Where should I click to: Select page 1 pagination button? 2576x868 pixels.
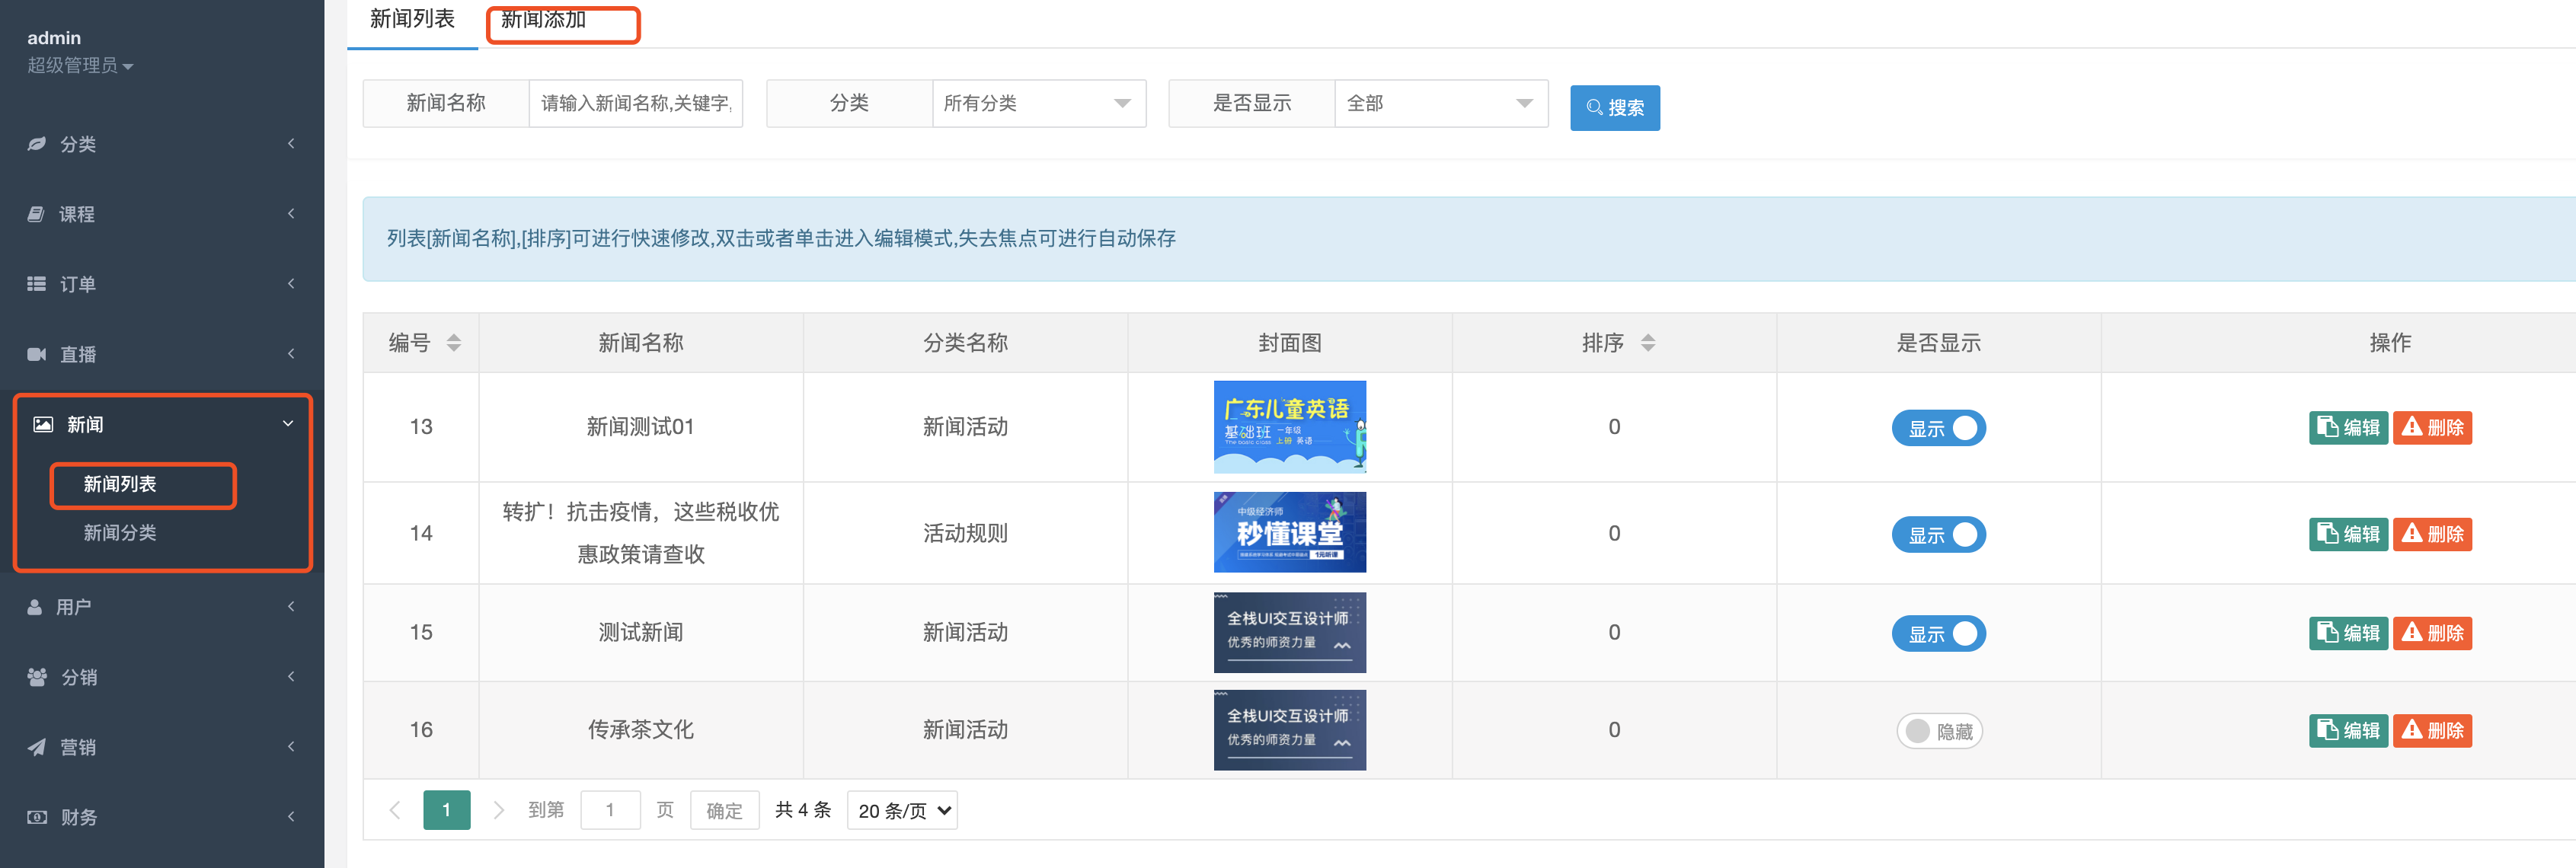tap(447, 810)
